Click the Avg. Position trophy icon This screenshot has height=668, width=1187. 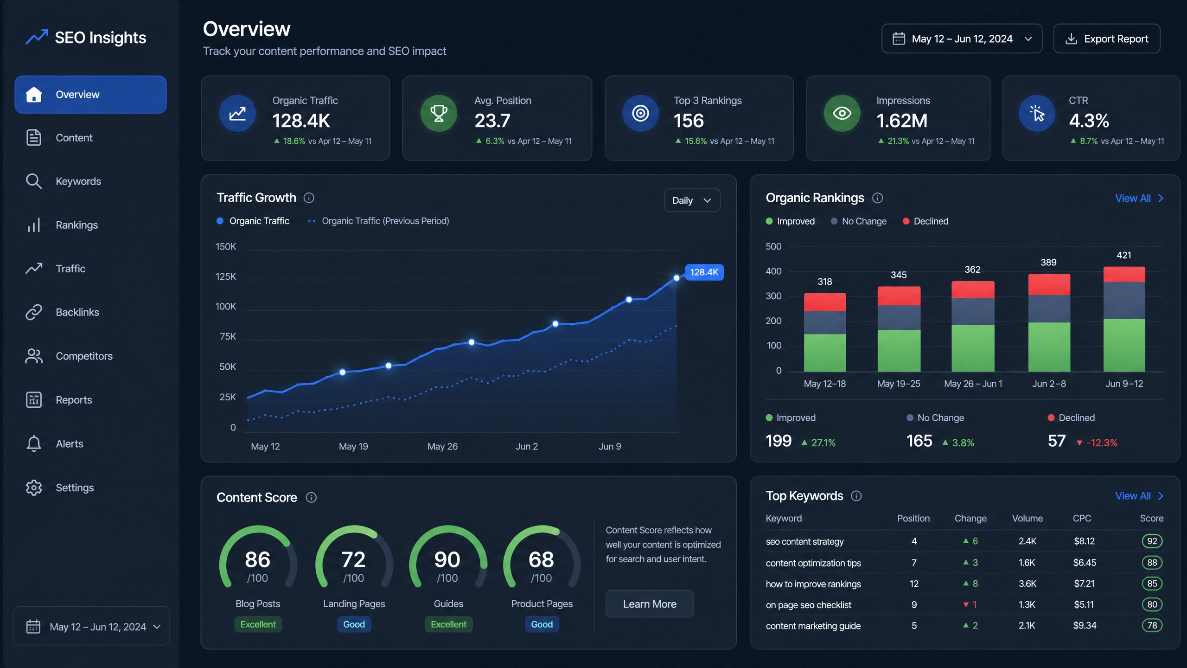point(439,114)
